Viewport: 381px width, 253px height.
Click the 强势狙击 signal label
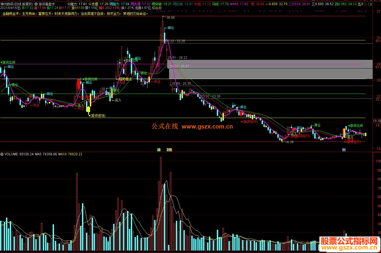pos(125,79)
